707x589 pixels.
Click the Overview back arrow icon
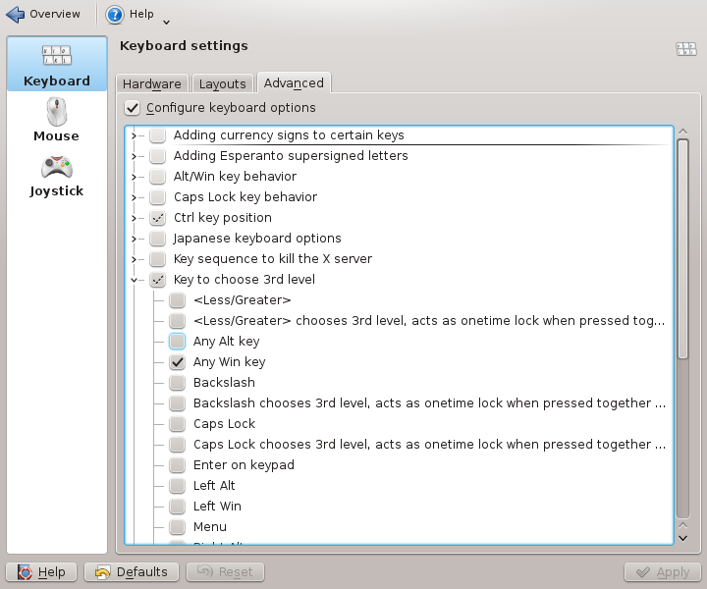(x=16, y=15)
